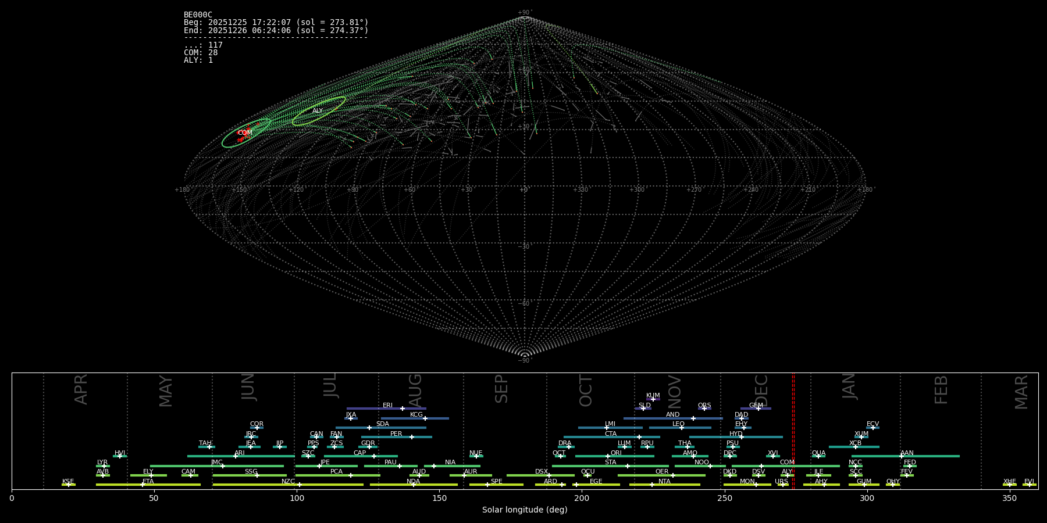Select the ETA shower label in the timeline
1047x523 pixels.
(148, 482)
